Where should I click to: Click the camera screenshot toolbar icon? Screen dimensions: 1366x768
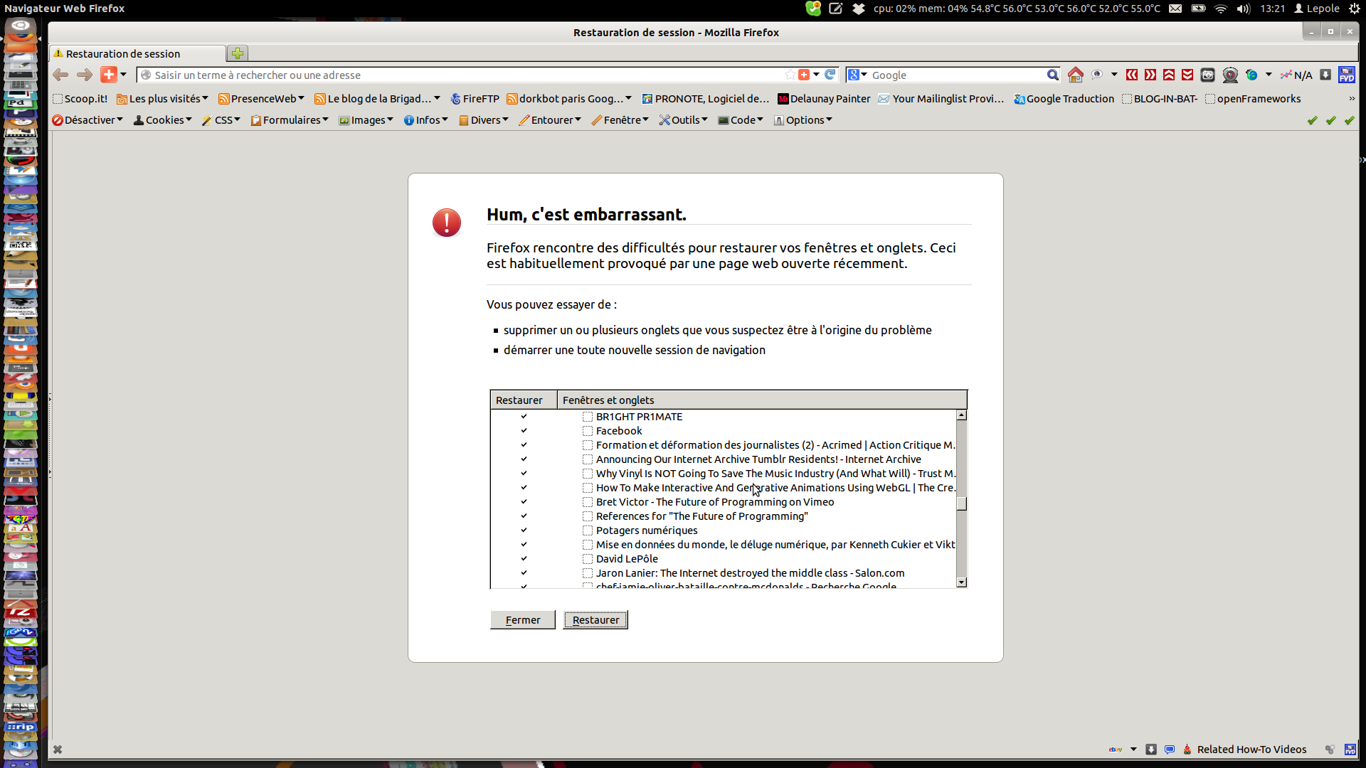pos(1207,75)
